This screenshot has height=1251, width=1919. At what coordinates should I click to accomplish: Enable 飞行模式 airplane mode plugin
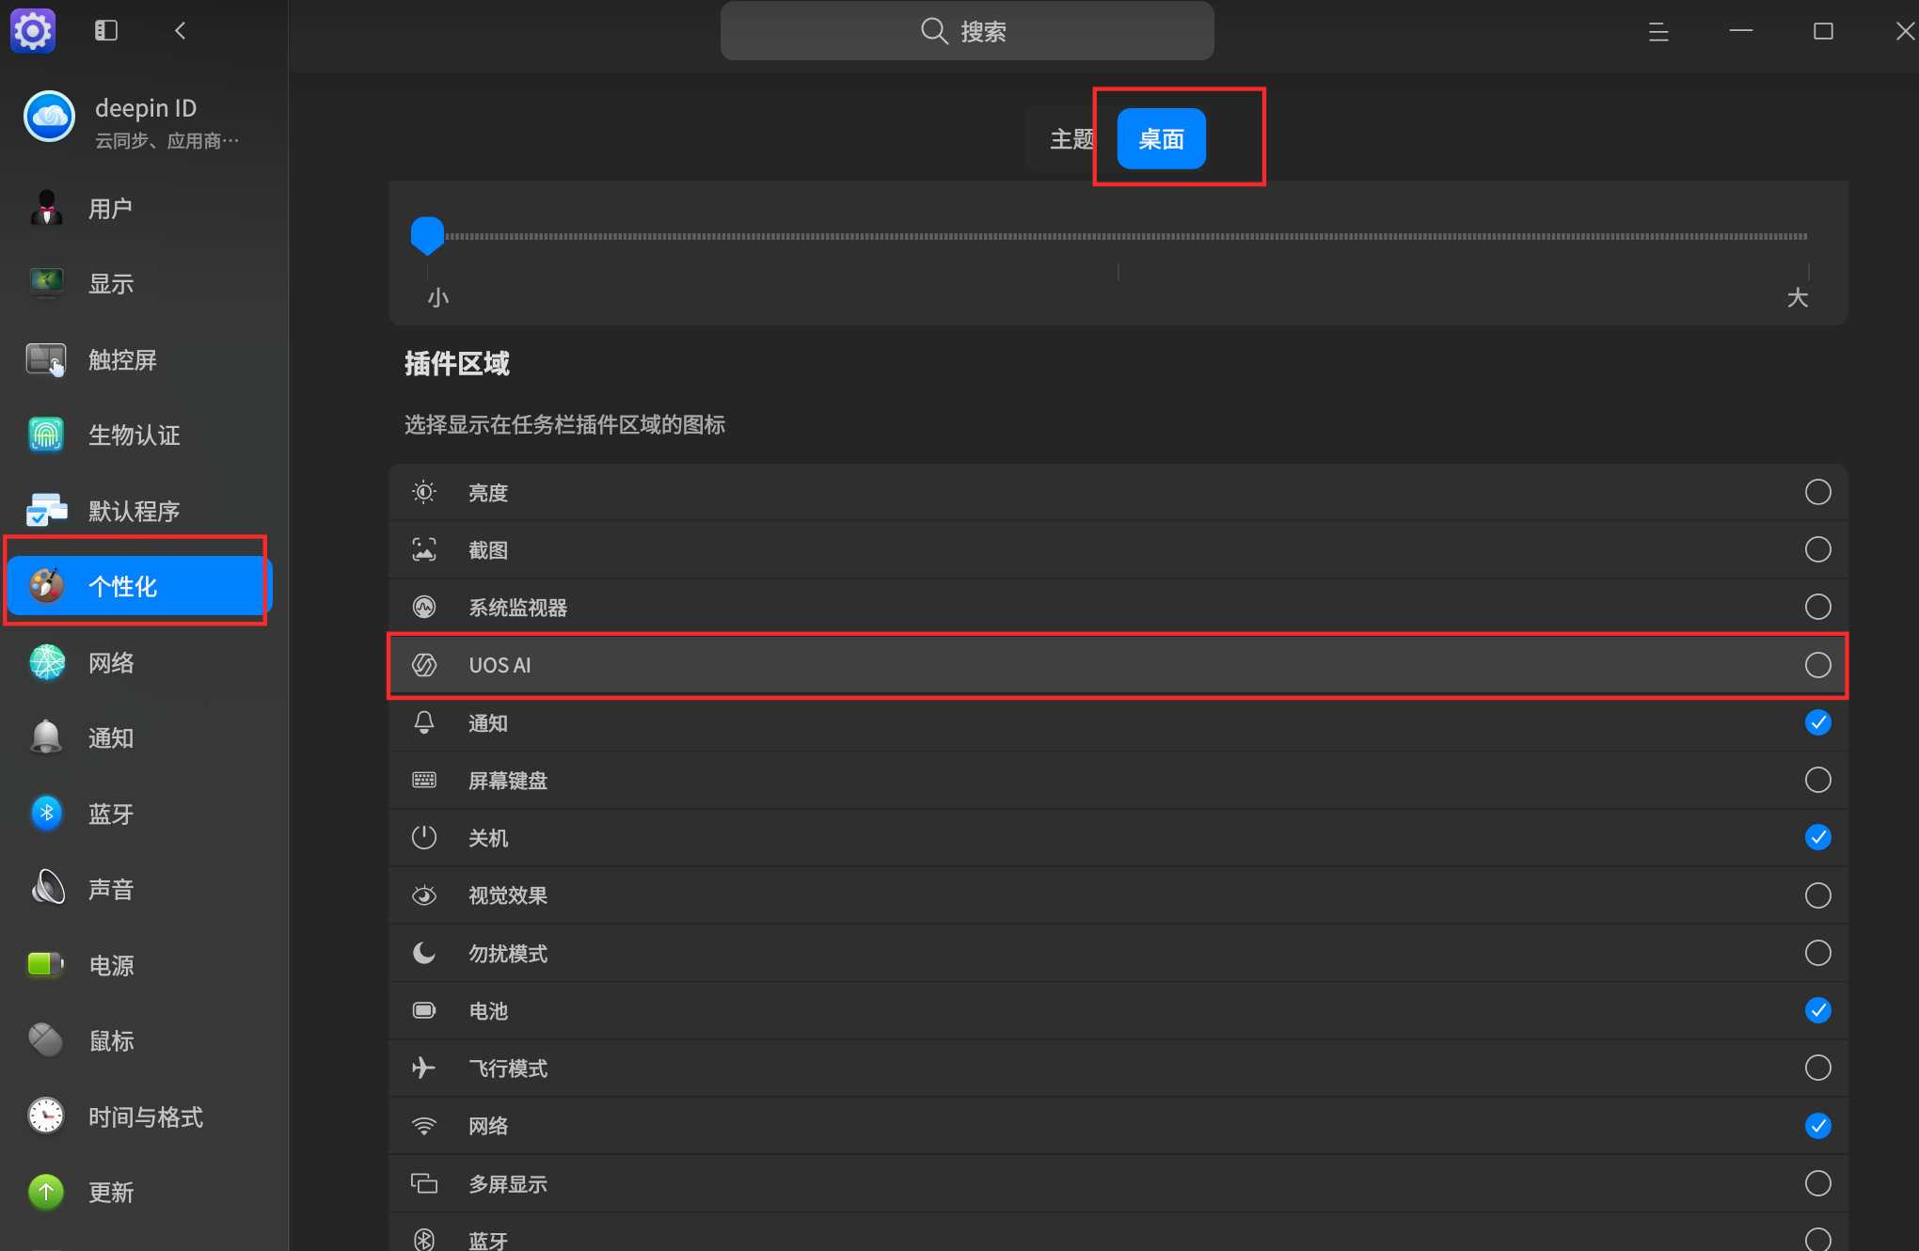click(x=1817, y=1068)
